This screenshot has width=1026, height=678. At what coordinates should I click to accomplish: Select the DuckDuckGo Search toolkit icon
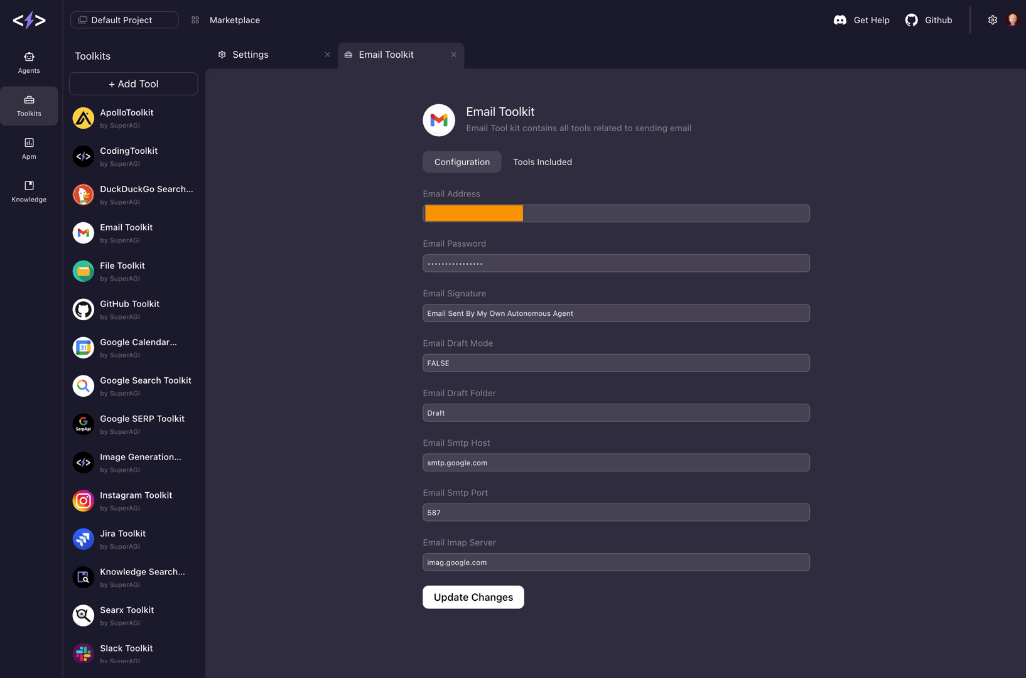click(83, 195)
